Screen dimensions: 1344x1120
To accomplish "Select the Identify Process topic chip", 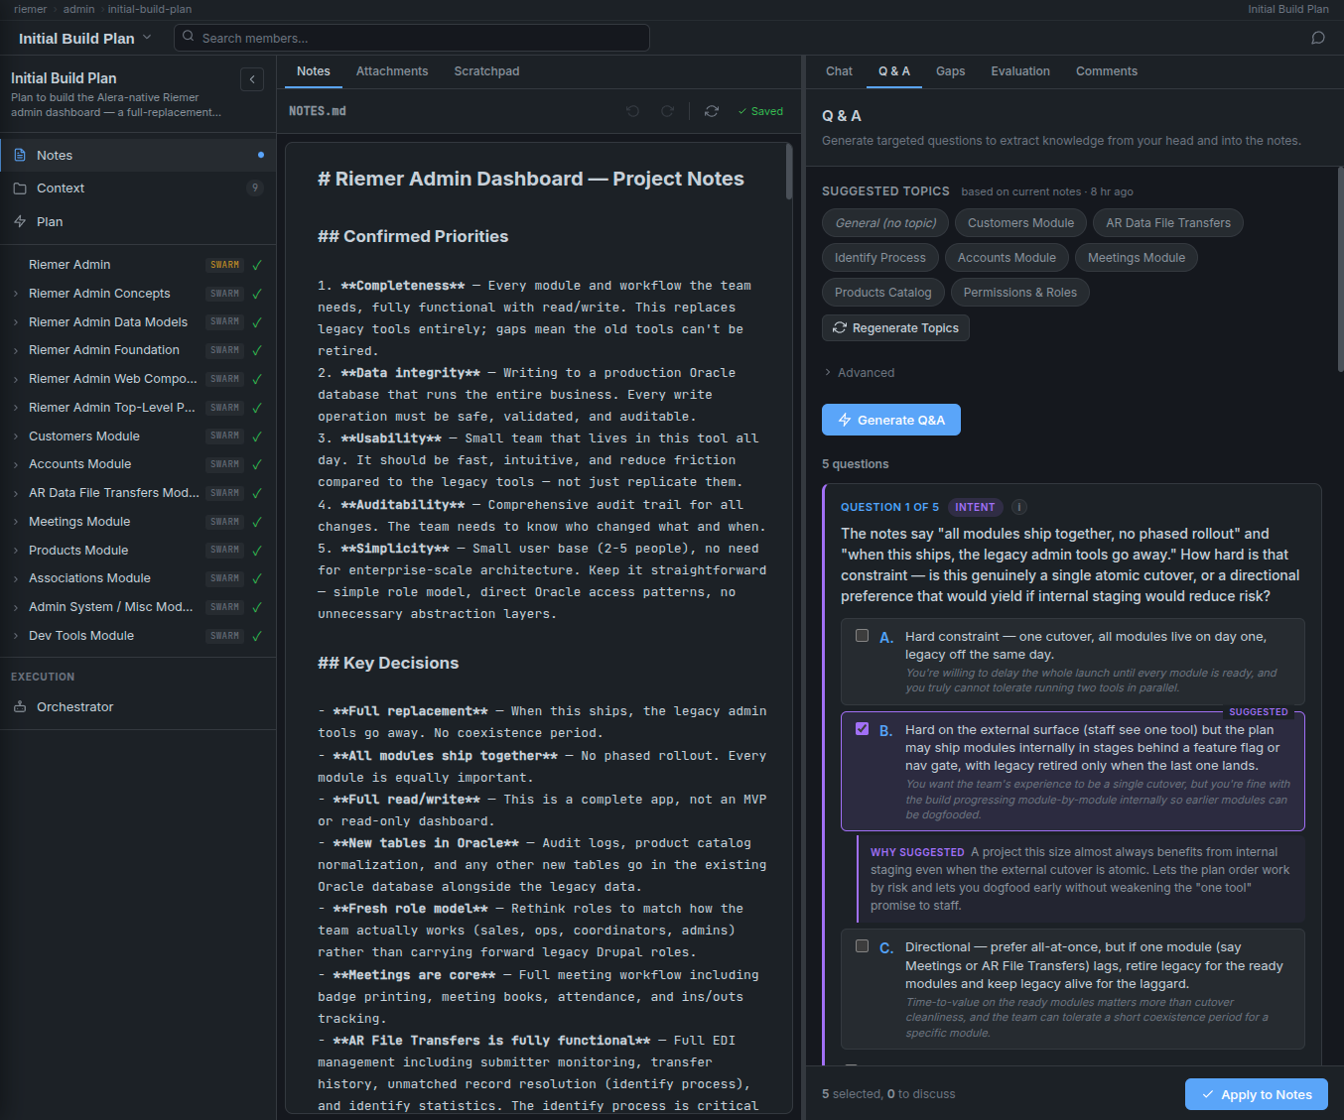I will point(879,258).
